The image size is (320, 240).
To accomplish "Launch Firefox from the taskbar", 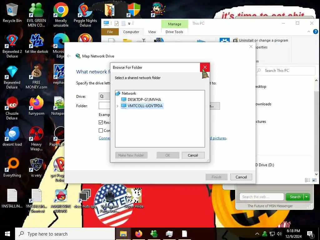I will tap(138, 234).
